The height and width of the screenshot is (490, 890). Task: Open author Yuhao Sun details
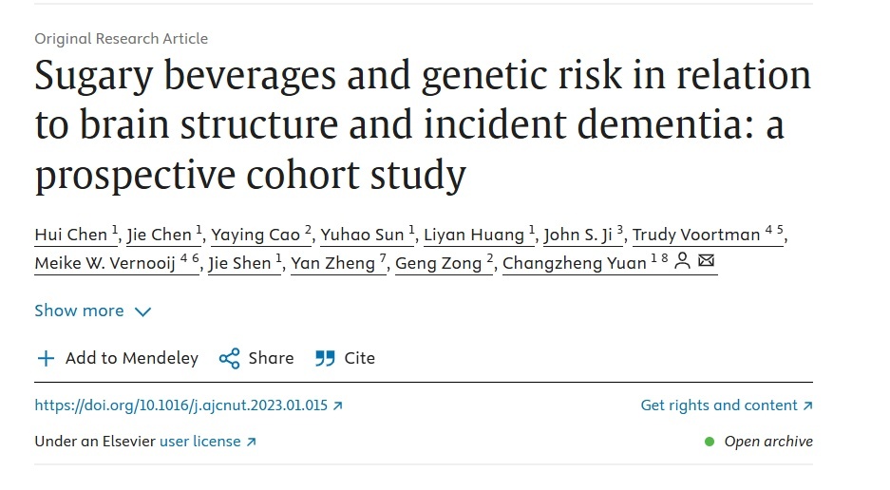363,236
